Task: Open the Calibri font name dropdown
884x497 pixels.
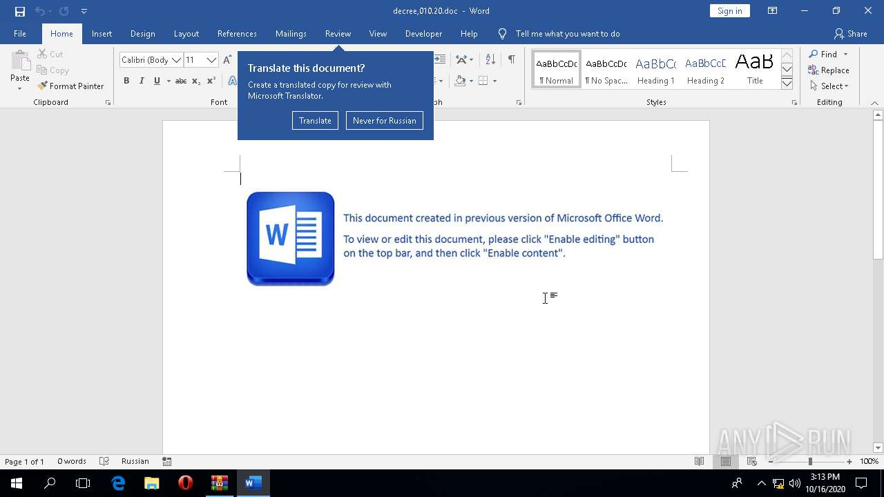Action: coord(176,60)
